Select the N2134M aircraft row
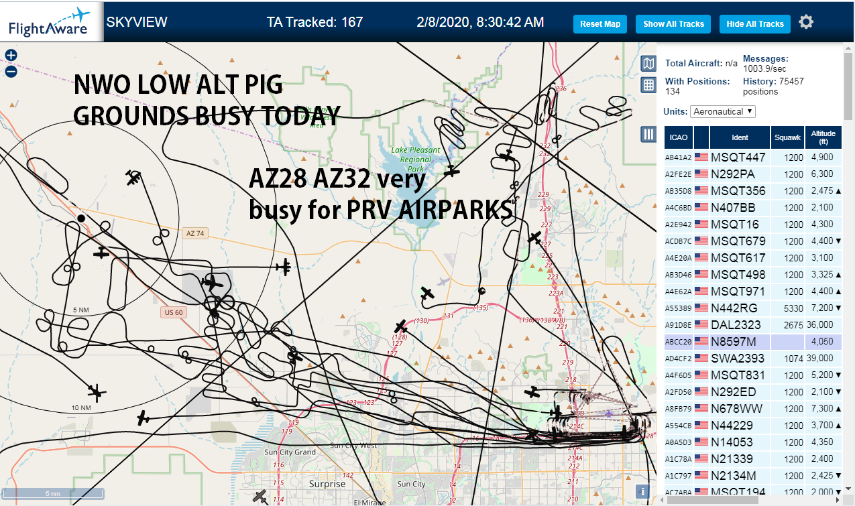This screenshot has height=506, width=855. (x=753, y=476)
